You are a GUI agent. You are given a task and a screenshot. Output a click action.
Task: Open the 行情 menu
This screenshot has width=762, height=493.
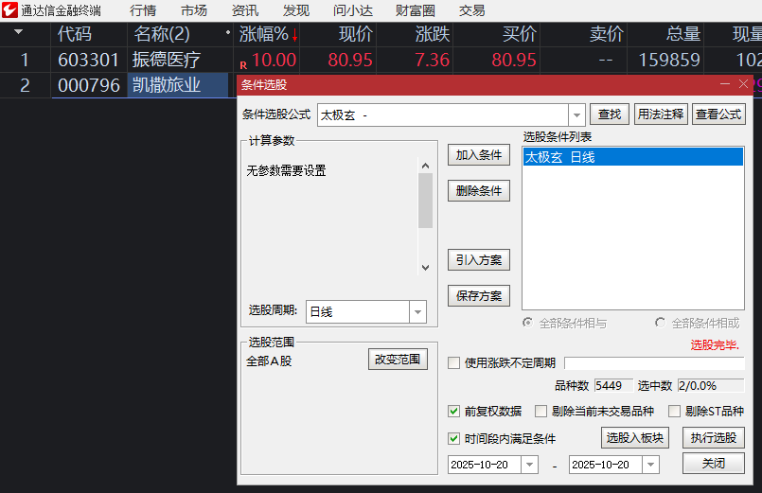click(143, 10)
